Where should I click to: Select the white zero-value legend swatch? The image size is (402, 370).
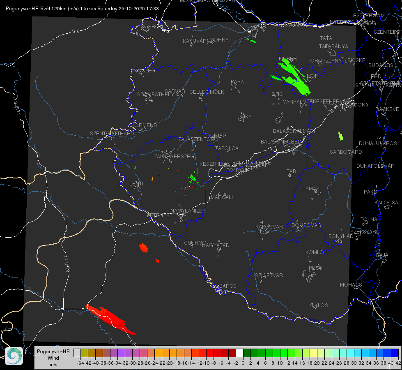coord(239,353)
